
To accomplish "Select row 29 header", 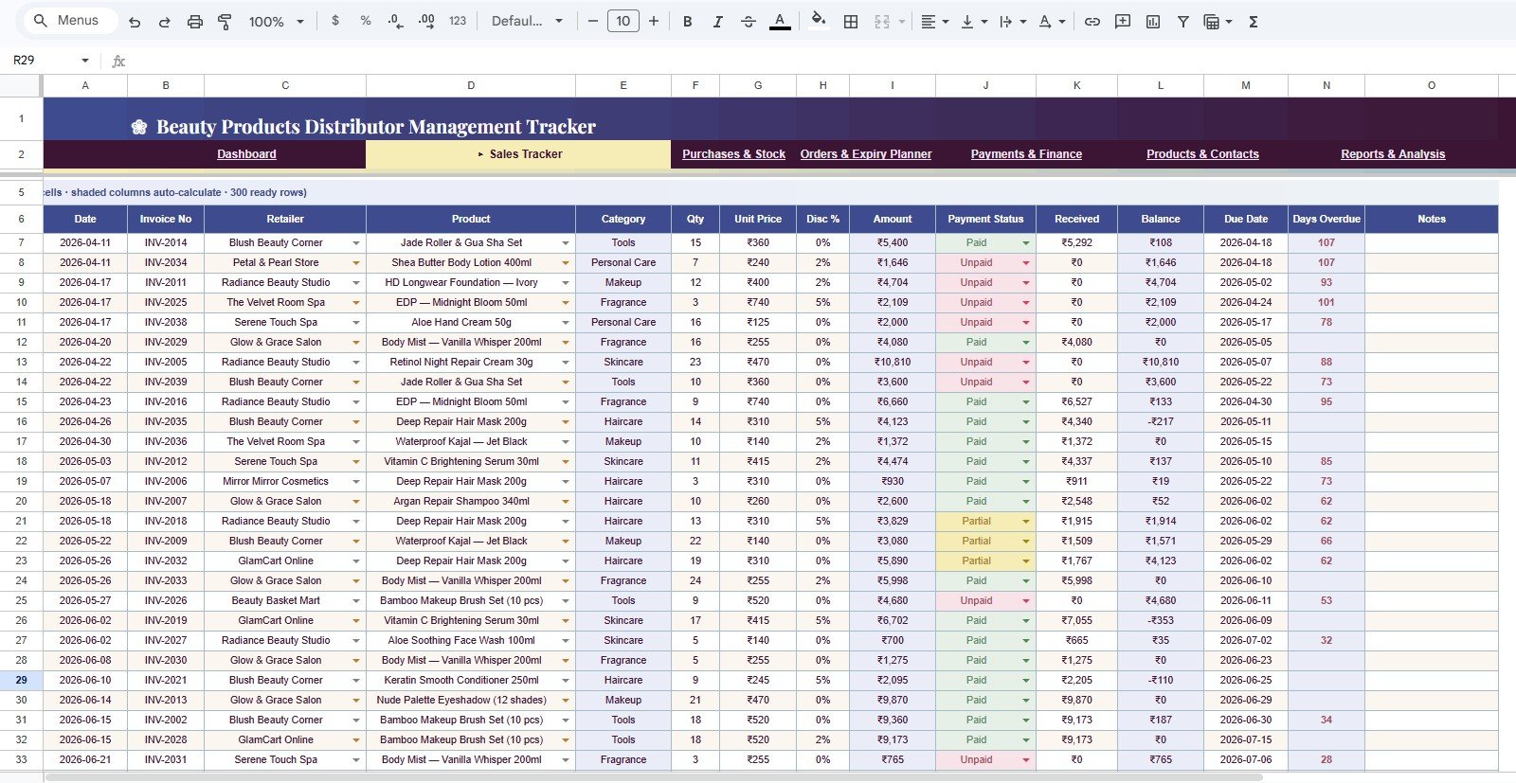I will click(21, 681).
